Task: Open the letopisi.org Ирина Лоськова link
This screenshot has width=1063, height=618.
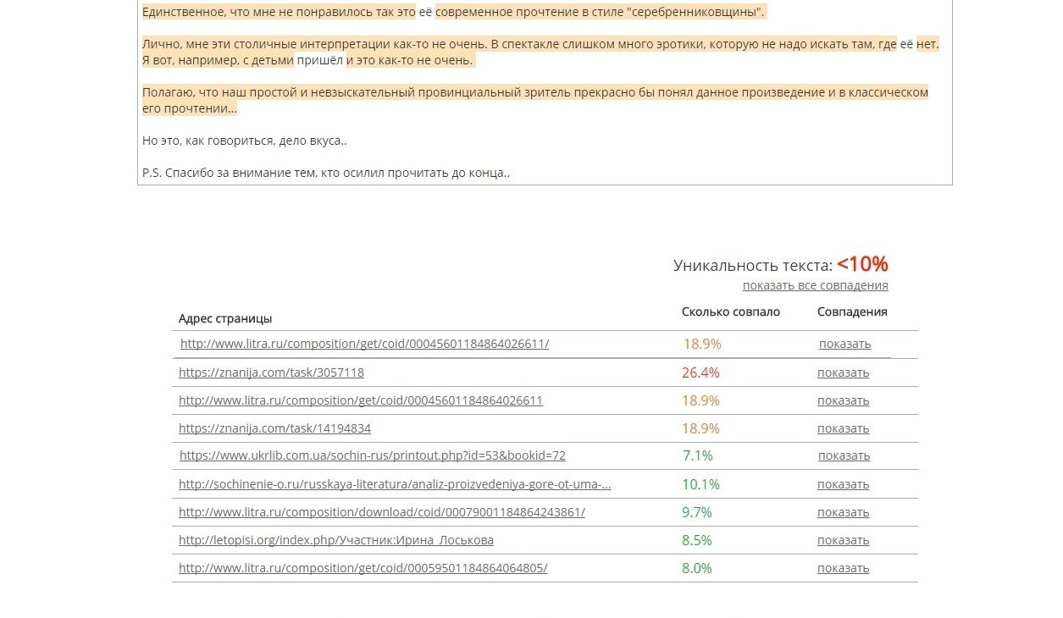Action: coord(335,540)
